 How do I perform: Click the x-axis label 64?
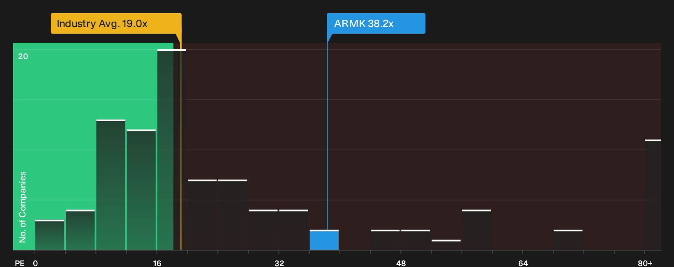click(x=523, y=263)
